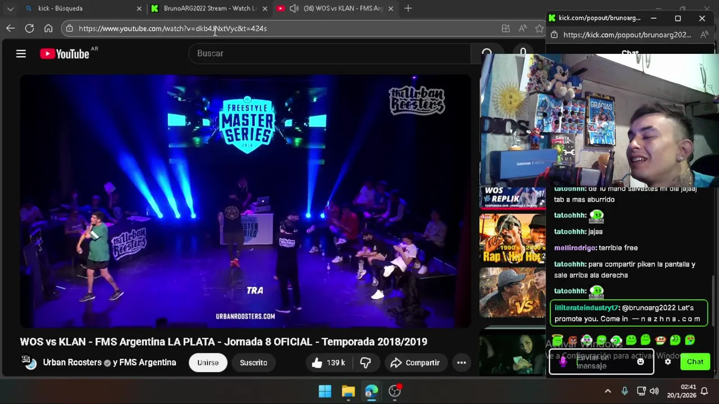This screenshot has height=404, width=719.
Task: Close the WOS vs KLAN tab
Action: [x=390, y=8]
